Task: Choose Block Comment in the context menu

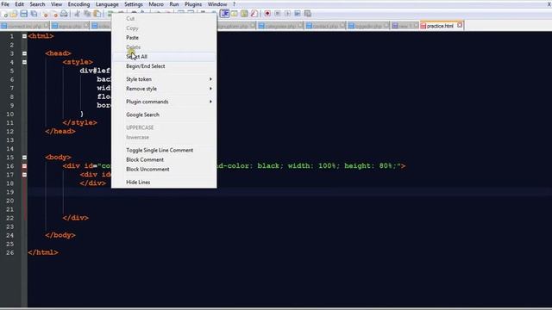Action: (164, 160)
